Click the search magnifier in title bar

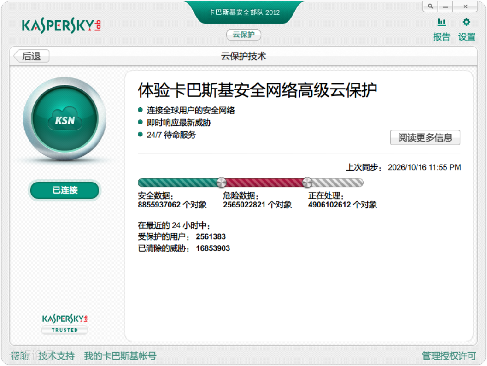coord(430,6)
